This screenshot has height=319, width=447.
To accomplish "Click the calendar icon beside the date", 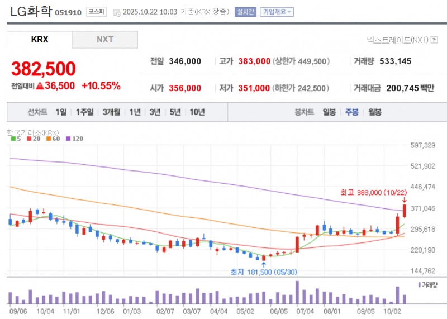I will tap(116, 12).
